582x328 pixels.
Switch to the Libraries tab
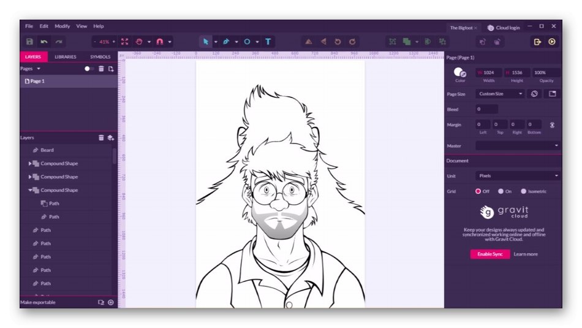66,57
